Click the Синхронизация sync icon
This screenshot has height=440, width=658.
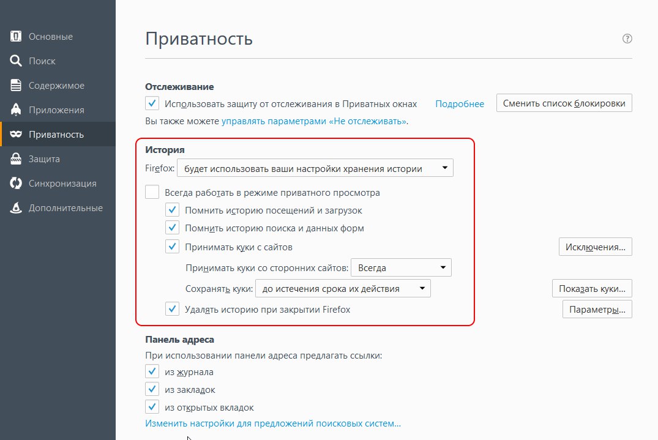15,183
